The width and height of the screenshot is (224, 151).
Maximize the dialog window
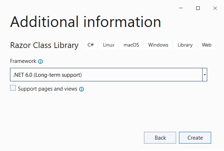click(198, 8)
